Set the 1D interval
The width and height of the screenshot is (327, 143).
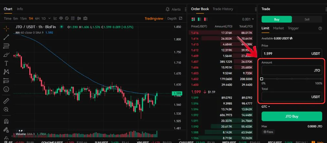[x=43, y=18]
